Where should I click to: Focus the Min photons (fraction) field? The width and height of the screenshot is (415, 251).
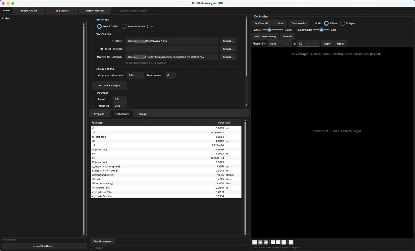click(x=136, y=75)
